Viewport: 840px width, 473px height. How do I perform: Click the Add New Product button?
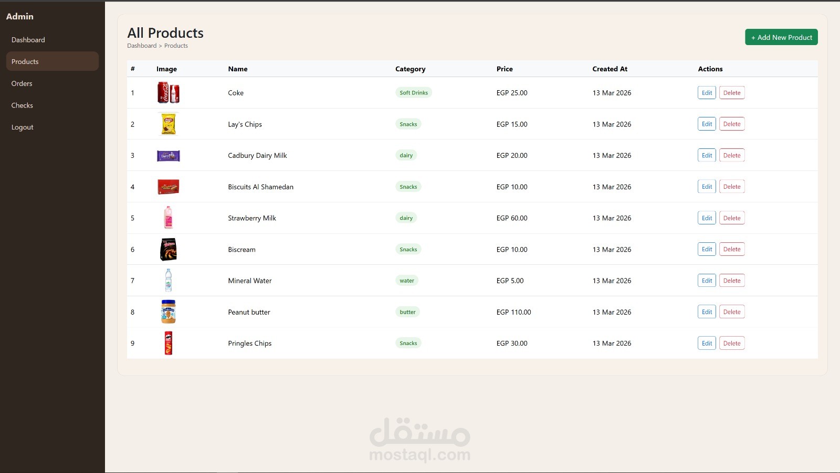(781, 37)
